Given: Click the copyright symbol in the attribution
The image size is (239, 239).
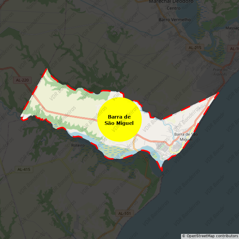Looking at the screenshot, I should pyautogui.click(x=184, y=236).
